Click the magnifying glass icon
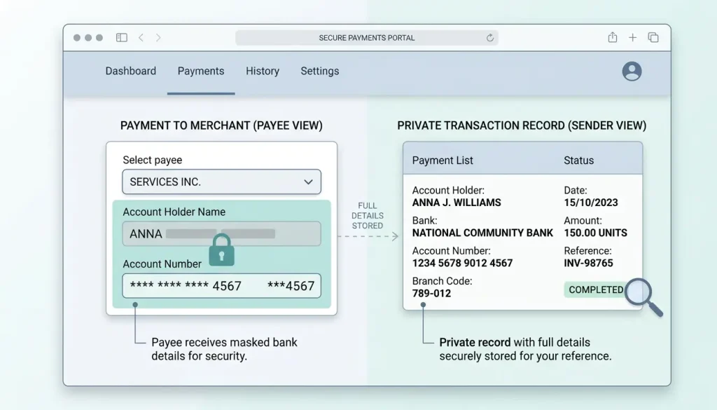The width and height of the screenshot is (717, 410). [643, 296]
